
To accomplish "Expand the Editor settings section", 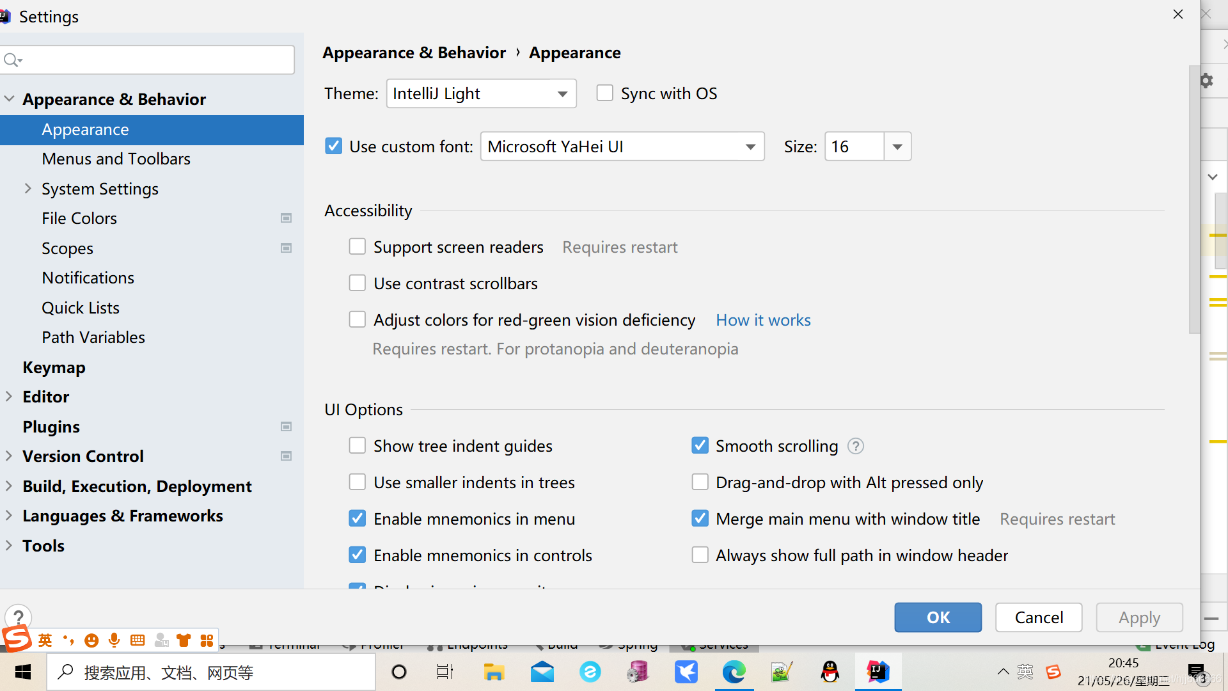I will (9, 397).
